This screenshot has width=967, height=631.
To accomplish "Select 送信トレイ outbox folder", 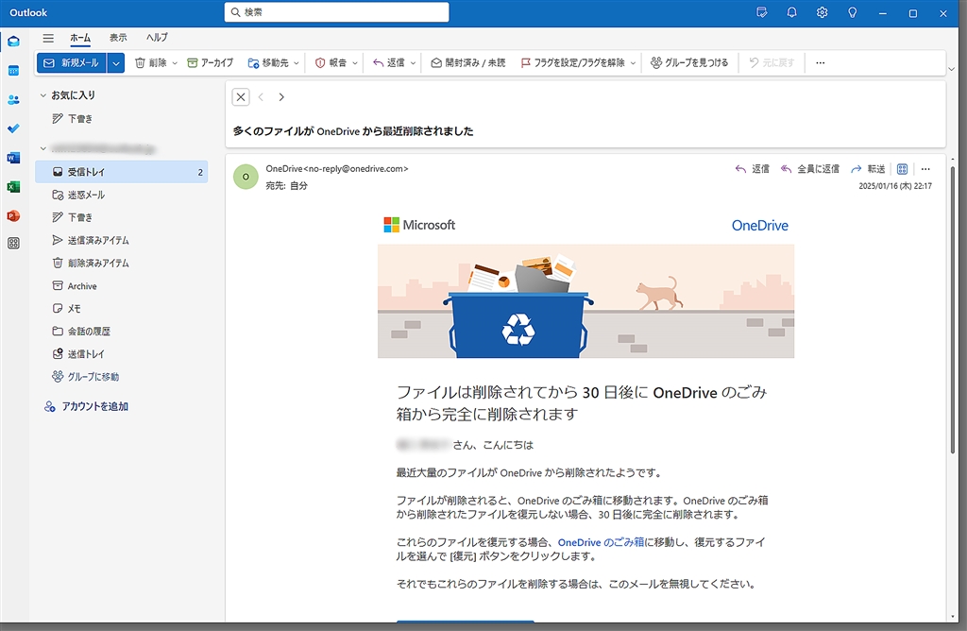I will coord(122,354).
